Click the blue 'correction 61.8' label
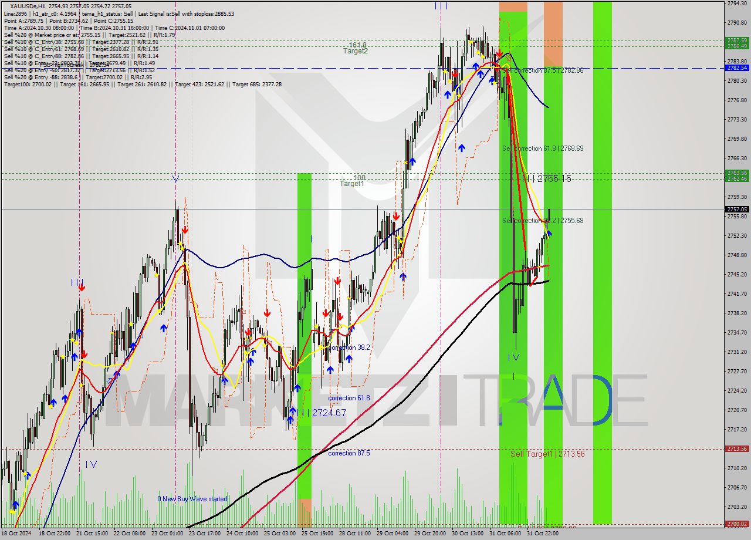The width and height of the screenshot is (751, 540). [x=349, y=398]
